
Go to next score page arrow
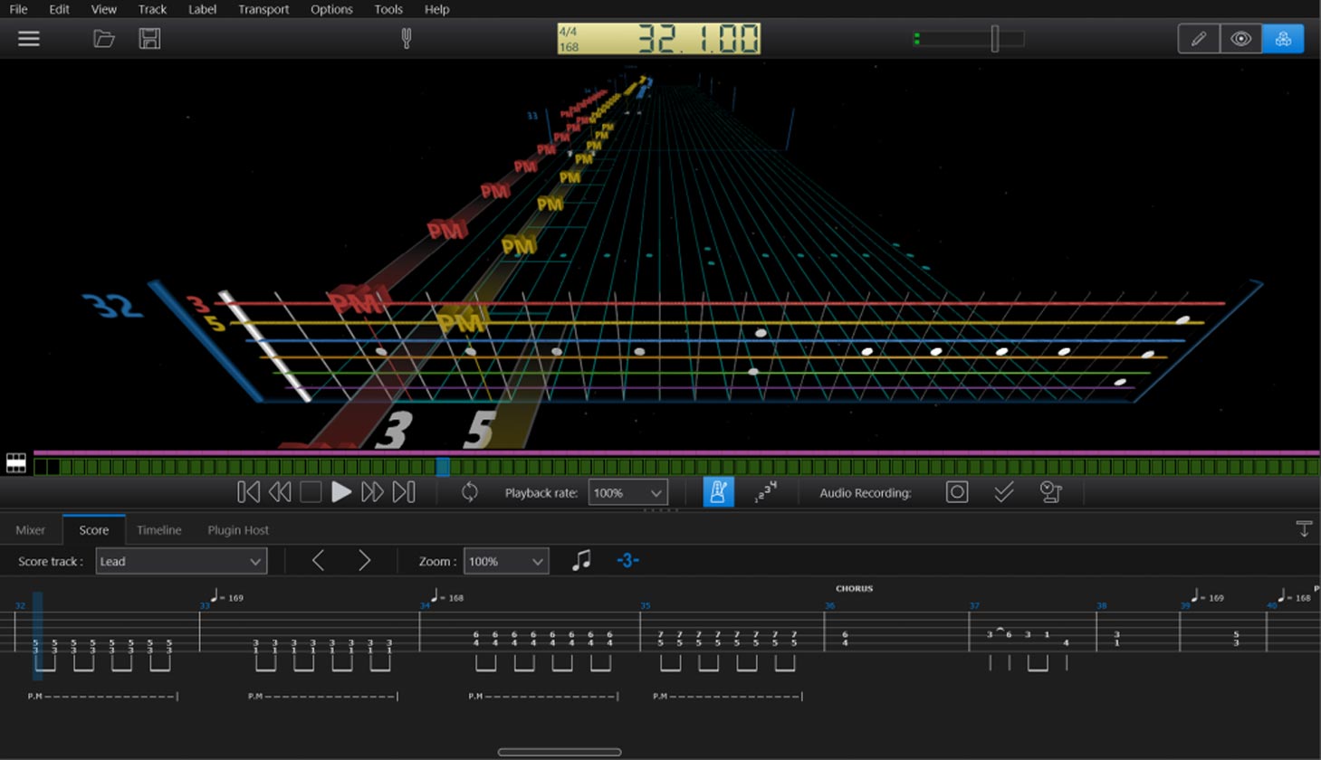pyautogui.click(x=364, y=561)
